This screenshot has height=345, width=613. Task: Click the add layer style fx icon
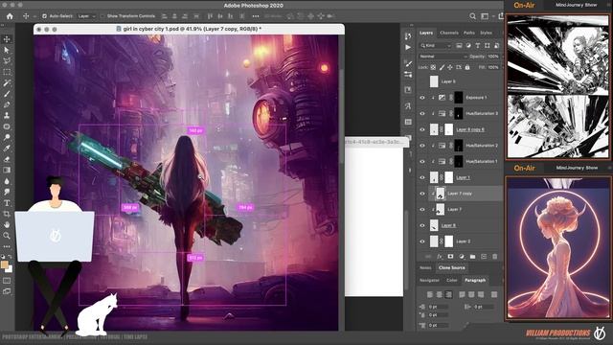pos(440,257)
